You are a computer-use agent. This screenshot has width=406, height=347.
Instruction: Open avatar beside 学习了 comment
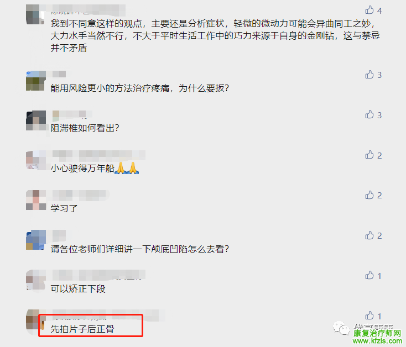36,200
